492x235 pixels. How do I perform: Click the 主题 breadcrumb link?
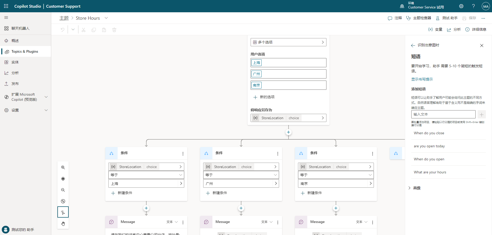[x=64, y=18]
